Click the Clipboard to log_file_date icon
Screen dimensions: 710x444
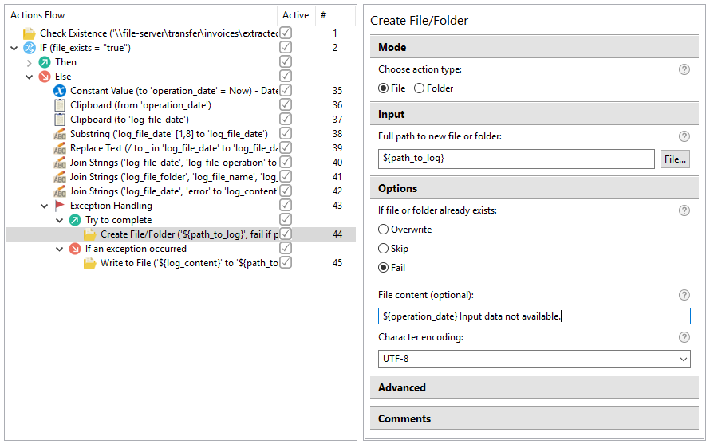60,120
